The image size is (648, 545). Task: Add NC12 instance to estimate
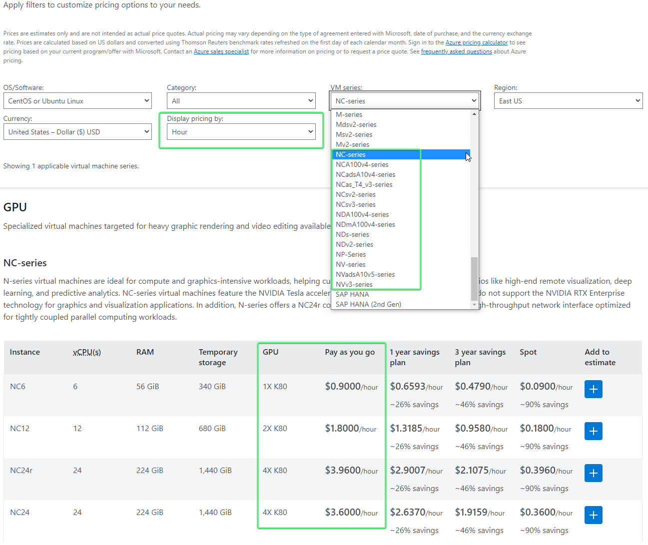593,431
